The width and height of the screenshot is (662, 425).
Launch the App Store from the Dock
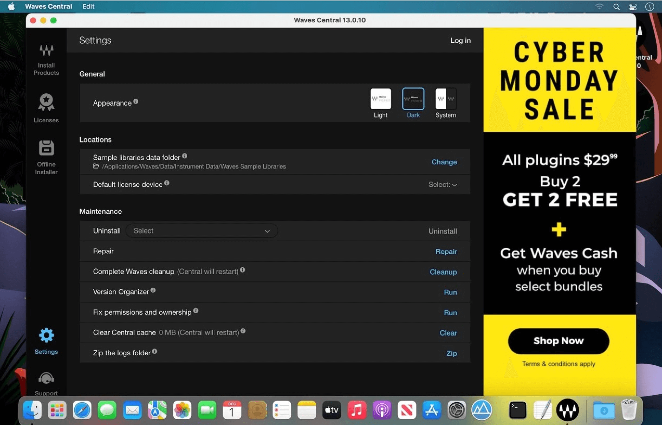tap(432, 410)
